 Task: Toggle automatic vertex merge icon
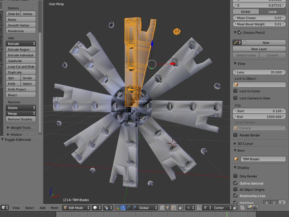[x=242, y=208]
